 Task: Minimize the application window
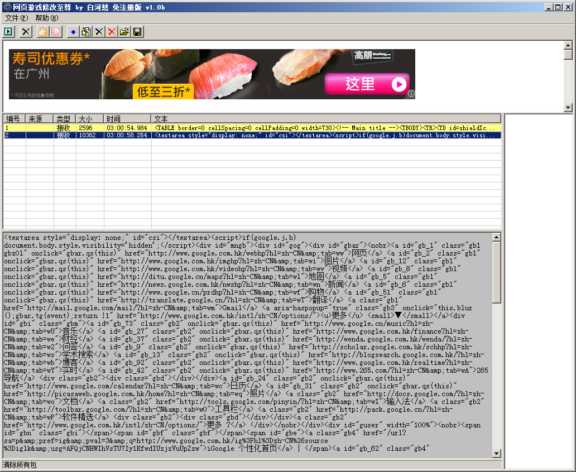pos(549,7)
